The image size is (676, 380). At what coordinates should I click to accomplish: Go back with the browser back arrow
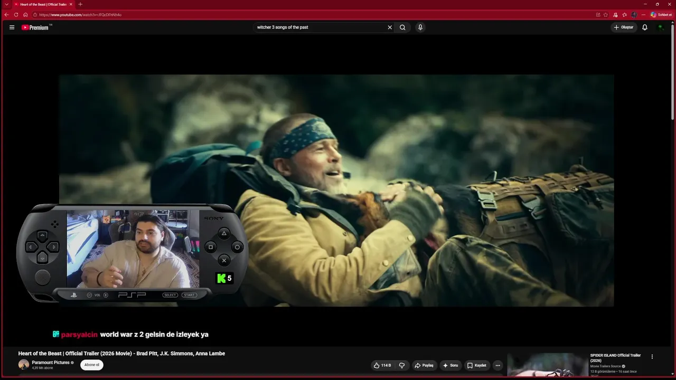[x=6, y=15]
